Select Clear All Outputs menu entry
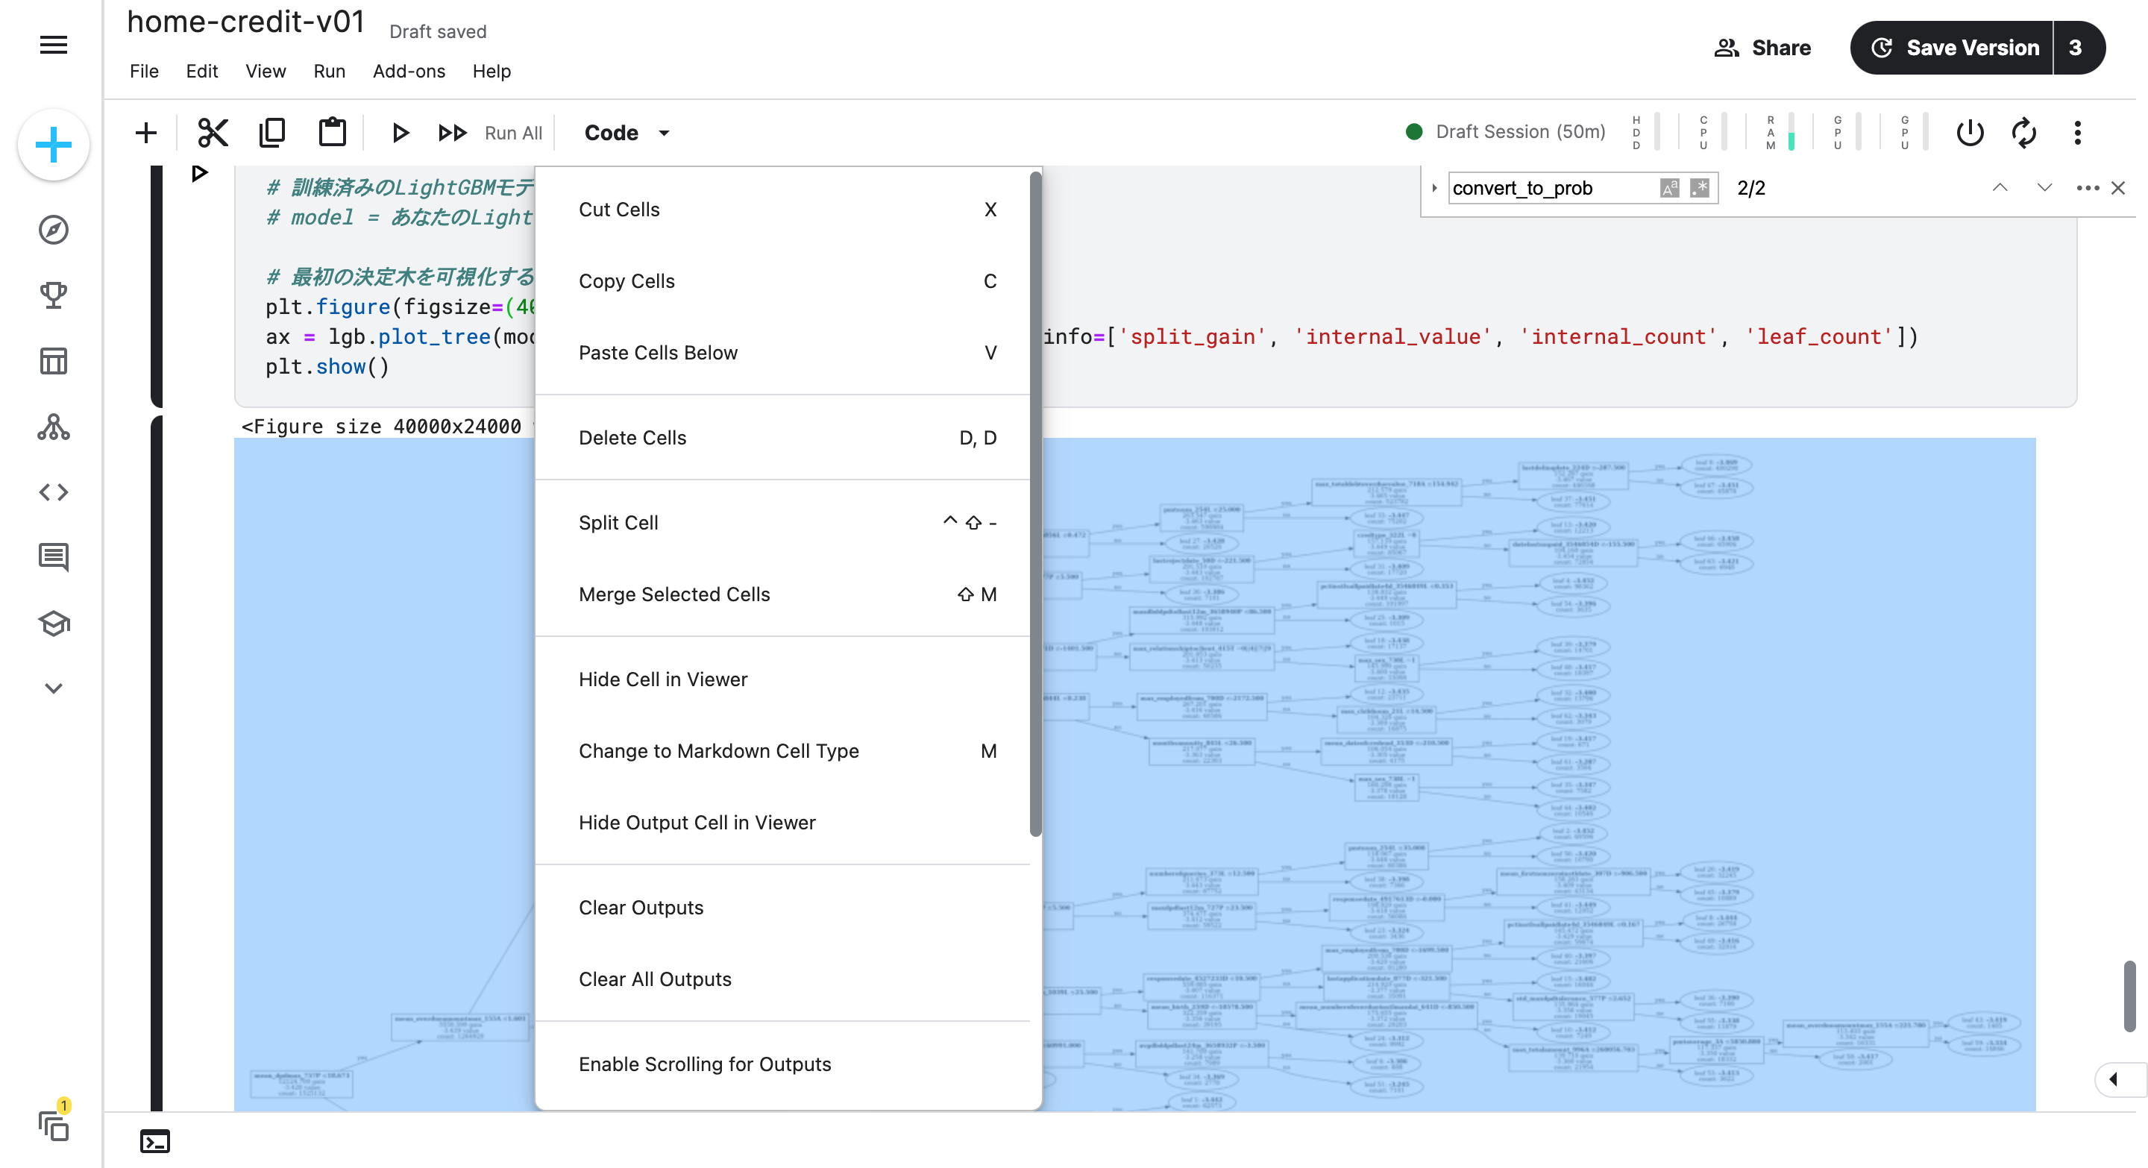The width and height of the screenshot is (2148, 1168). [x=655, y=979]
